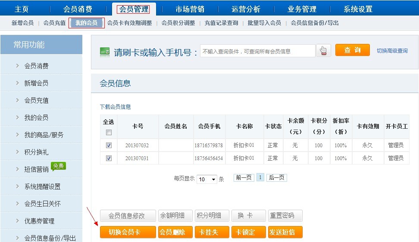This screenshot has width=419, height=242.
Task: Open the 每页显示 page size dropdown
Action: [x=207, y=180]
